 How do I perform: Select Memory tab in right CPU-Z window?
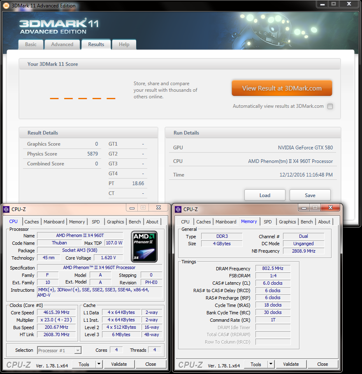click(249, 221)
